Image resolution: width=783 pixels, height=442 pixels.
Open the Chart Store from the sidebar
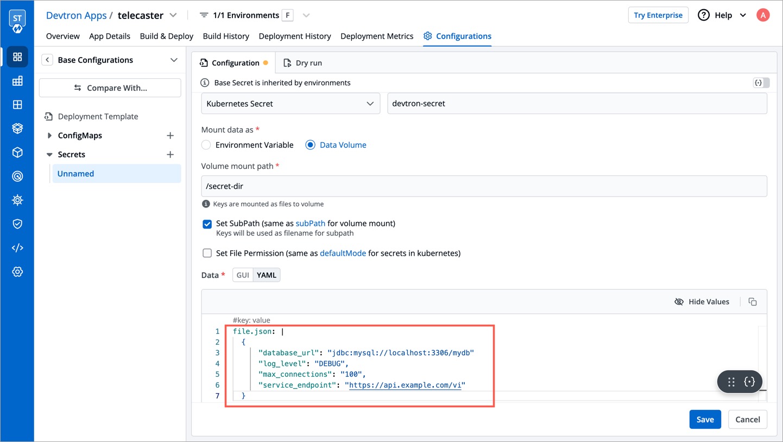17,128
